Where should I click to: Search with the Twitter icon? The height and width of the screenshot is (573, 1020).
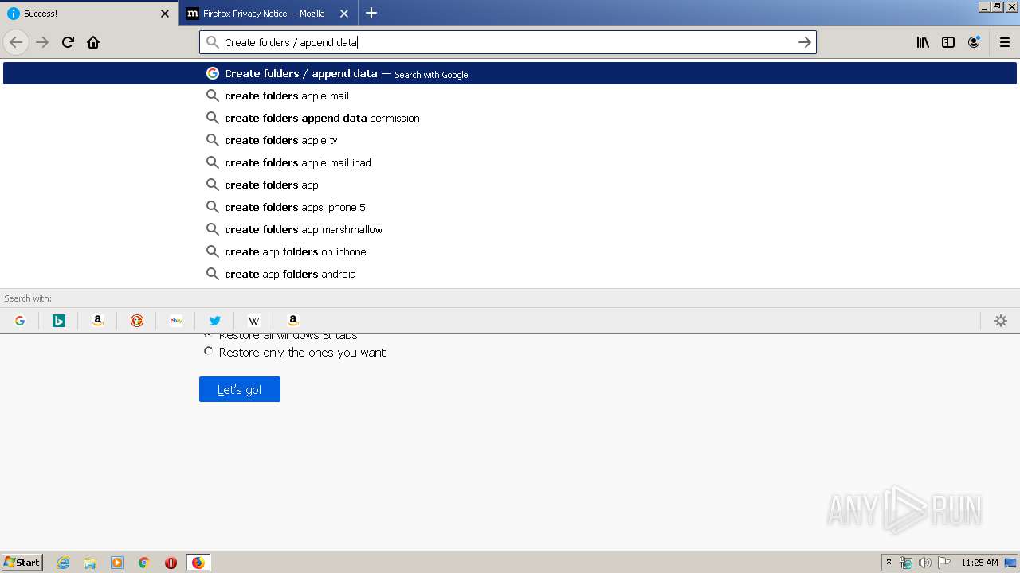215,321
